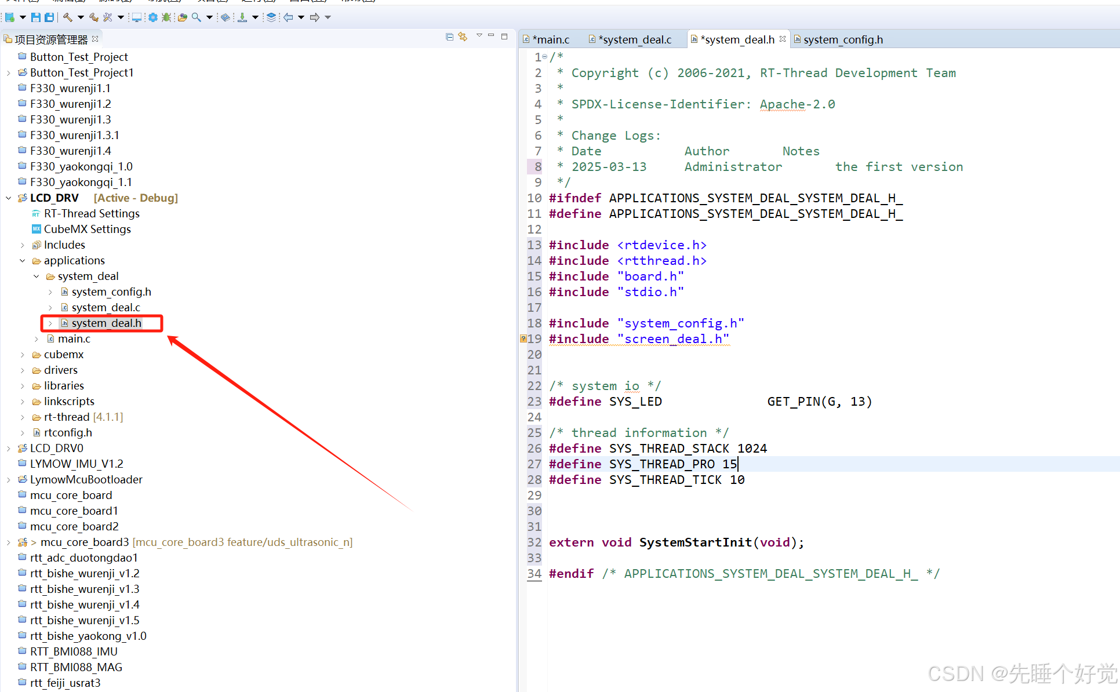1120x692 pixels.
Task: Click the Save file icon
Action: pyautogui.click(x=36, y=17)
